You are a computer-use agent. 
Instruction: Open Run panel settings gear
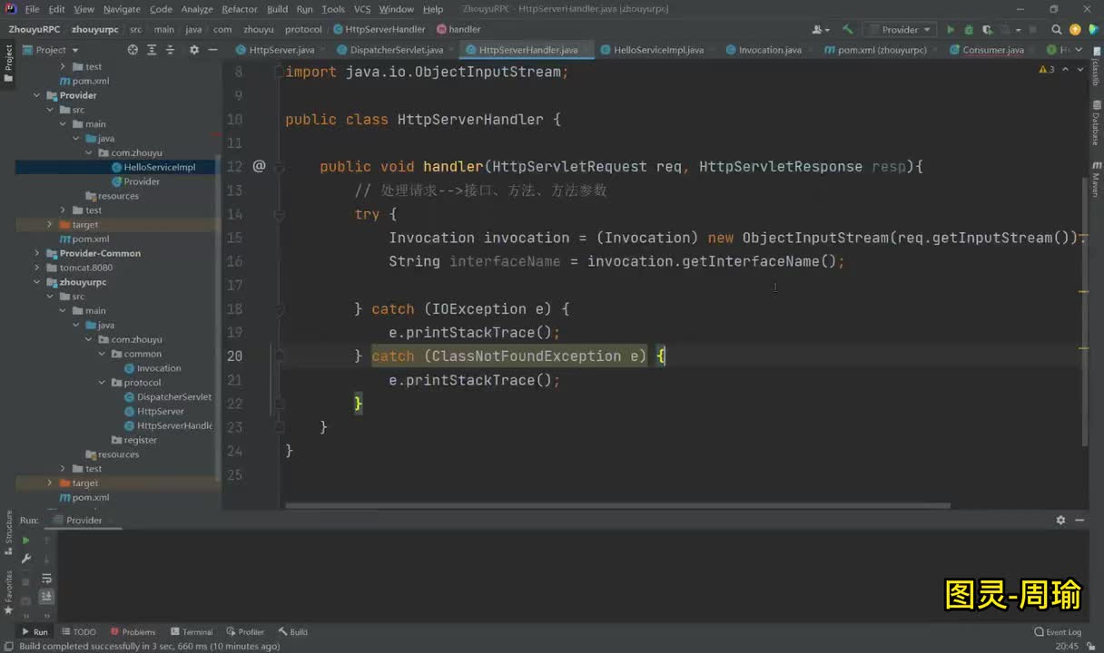(x=1060, y=521)
